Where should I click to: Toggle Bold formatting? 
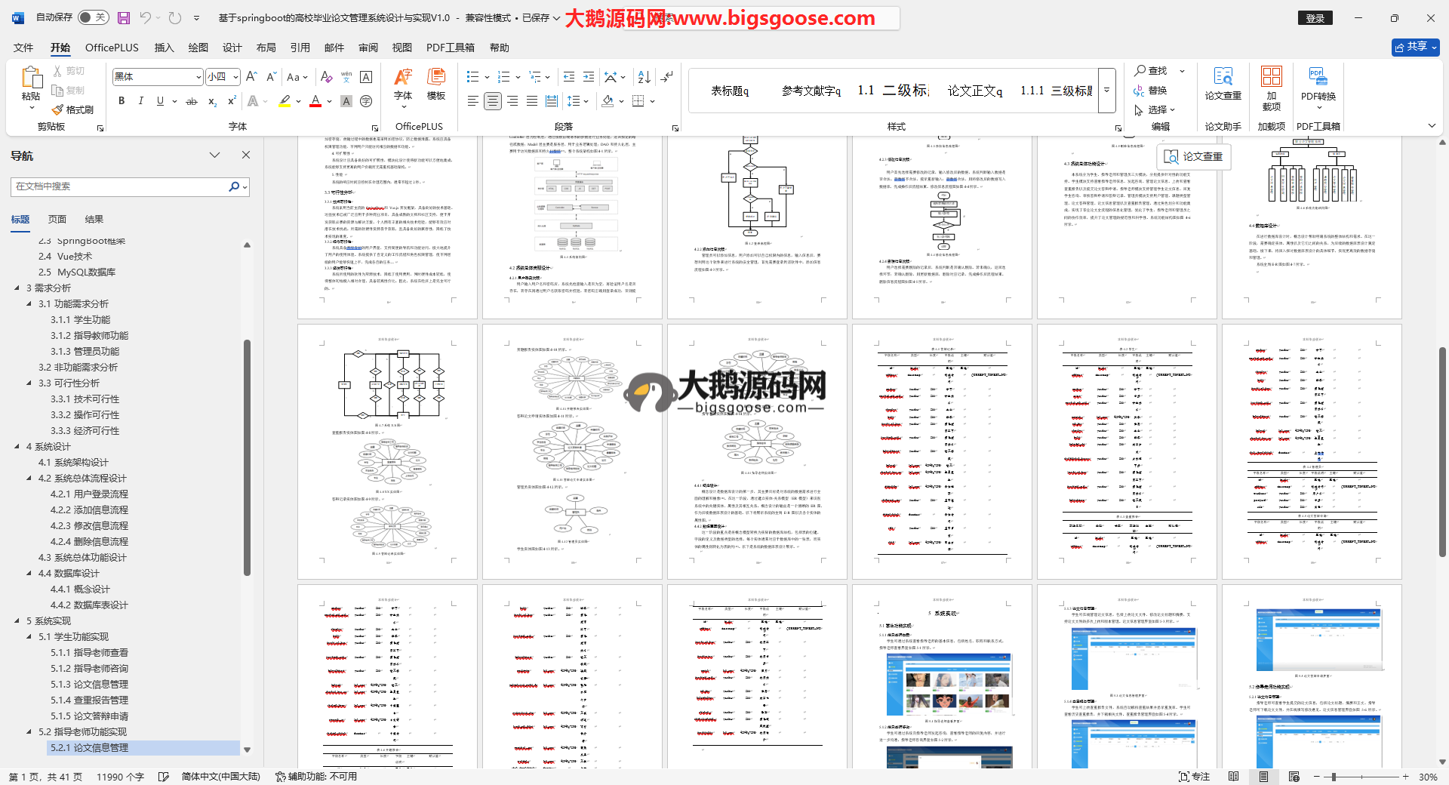click(121, 101)
